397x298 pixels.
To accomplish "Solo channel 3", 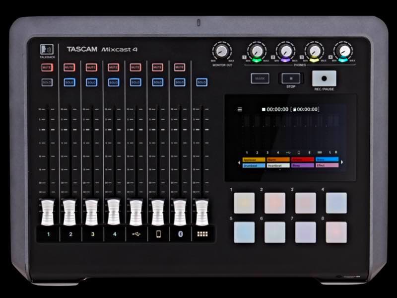I will [x=91, y=82].
